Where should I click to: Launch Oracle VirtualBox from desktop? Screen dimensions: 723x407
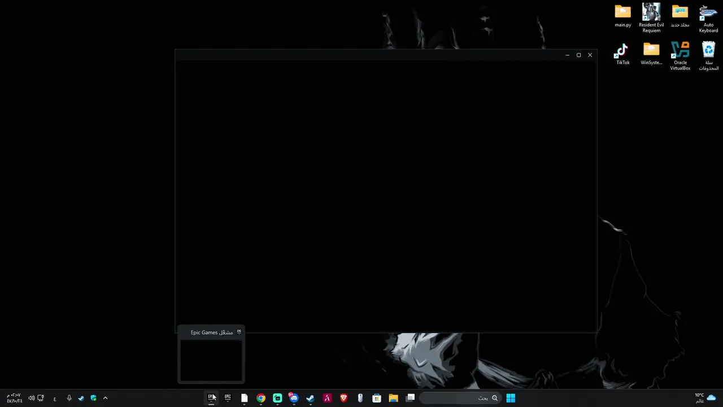(x=680, y=56)
